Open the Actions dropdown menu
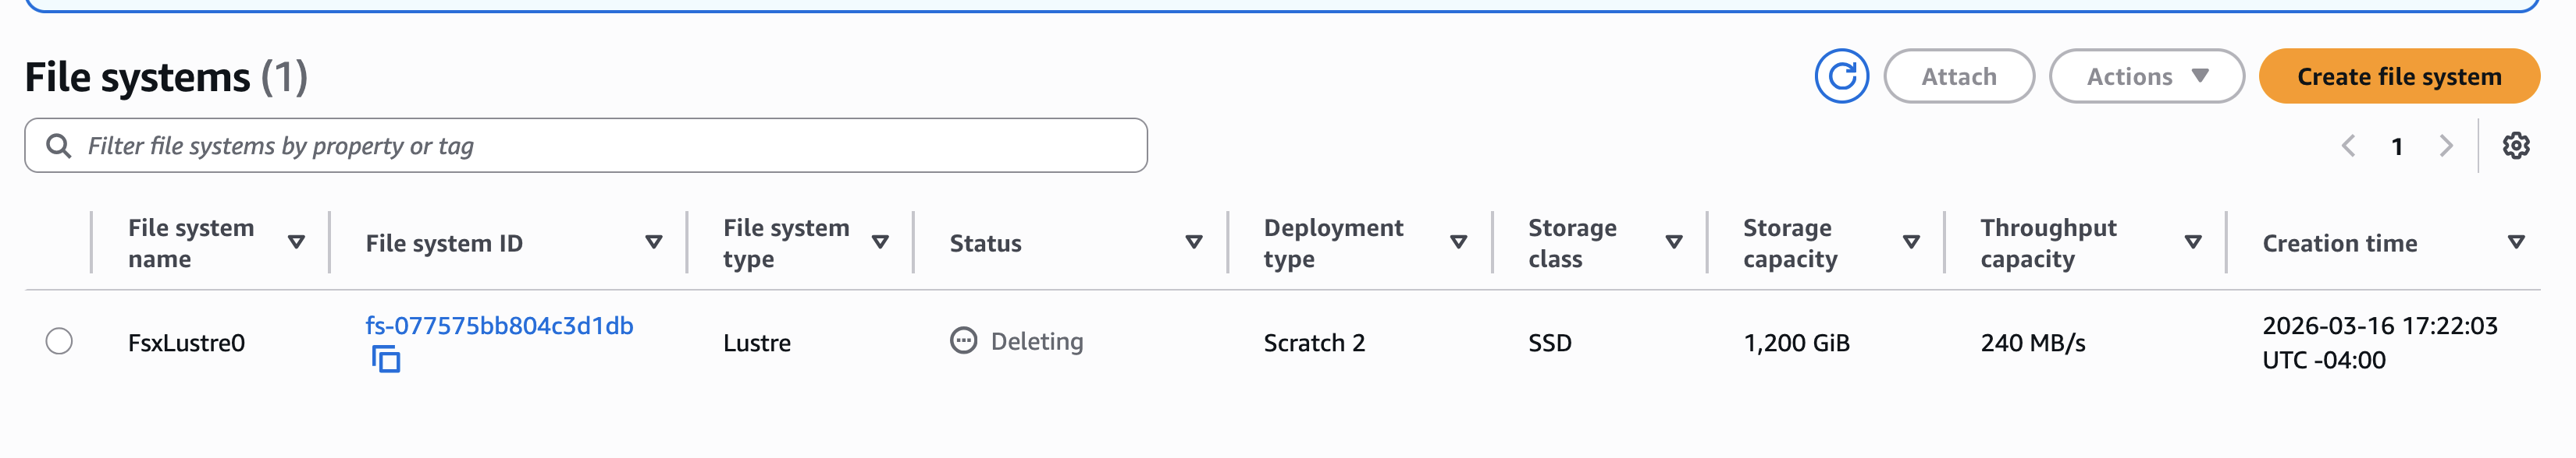Screen dimensions: 2576x458 2146,76
